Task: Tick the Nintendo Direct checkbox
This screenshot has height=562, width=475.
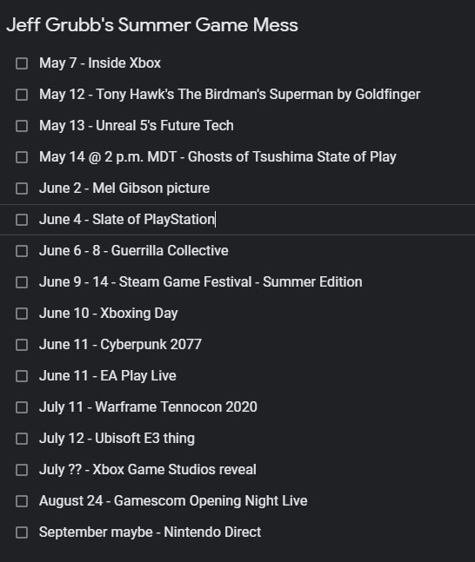Action: [22, 532]
